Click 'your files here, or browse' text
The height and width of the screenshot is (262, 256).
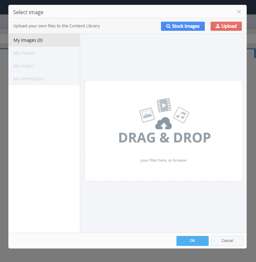coord(163,160)
